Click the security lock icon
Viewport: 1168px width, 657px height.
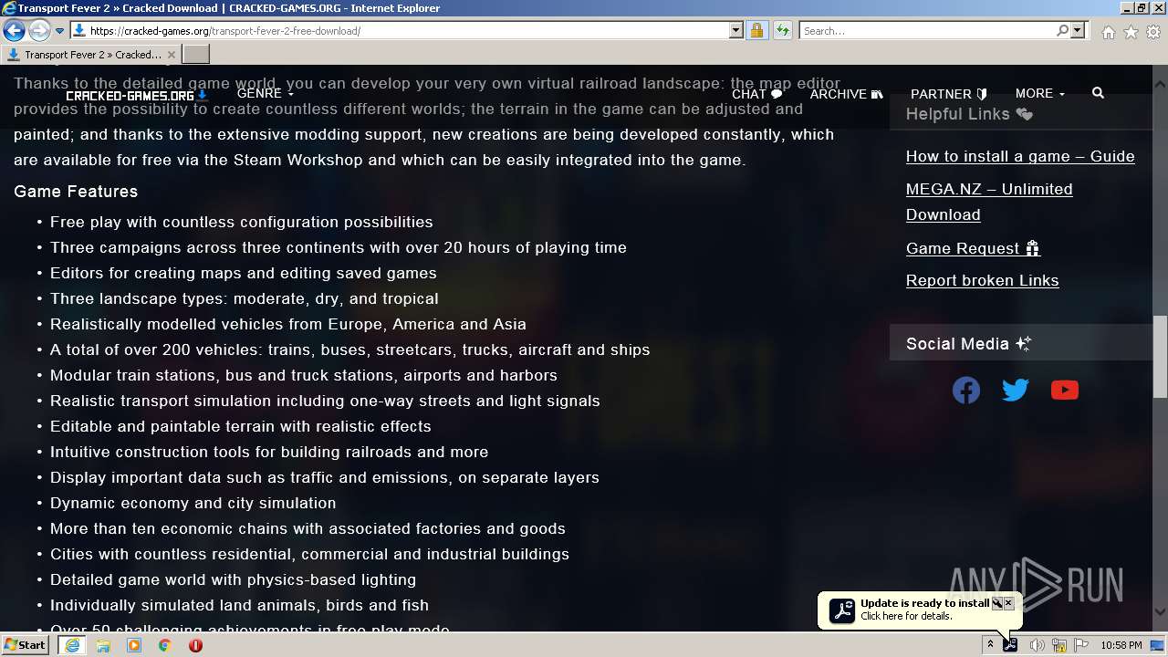coord(756,30)
